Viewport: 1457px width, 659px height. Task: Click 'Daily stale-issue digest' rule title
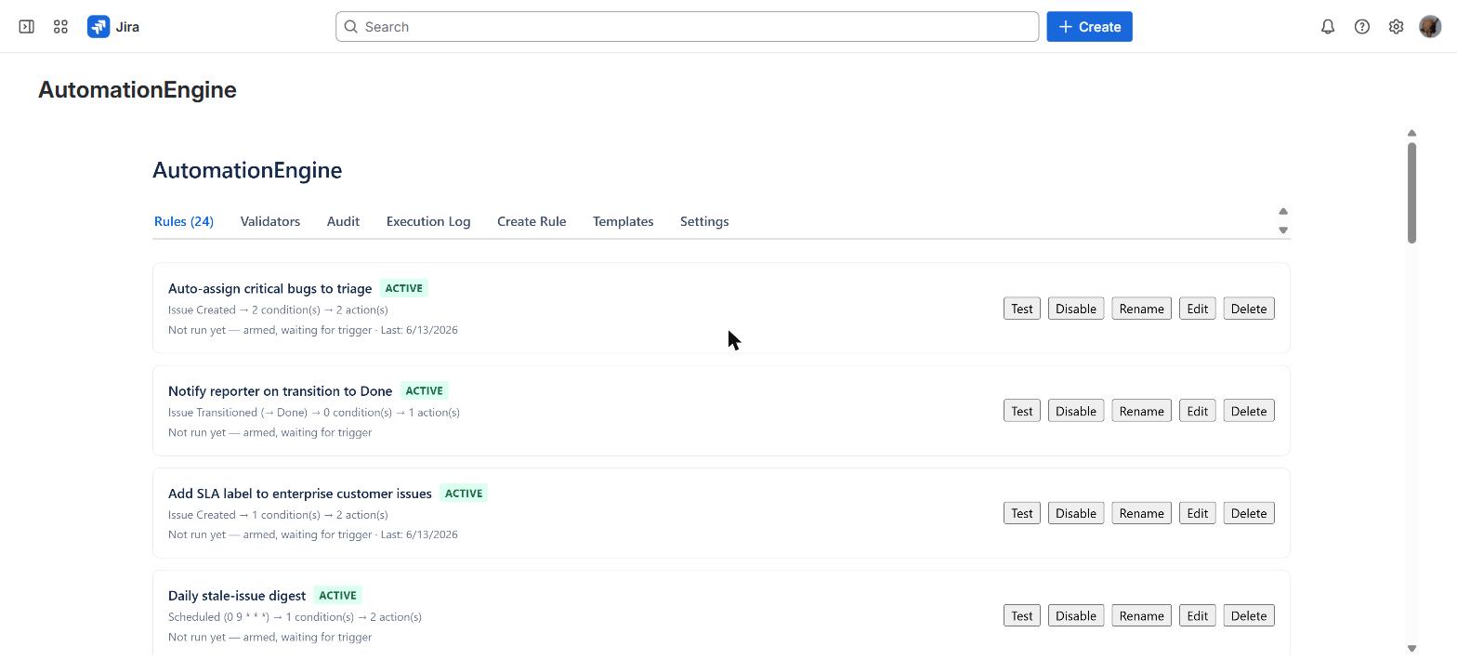237,595
